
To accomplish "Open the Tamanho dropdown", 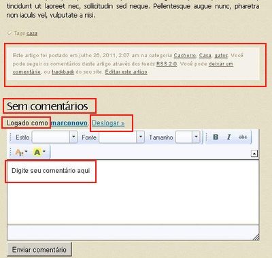I will point(188,137).
